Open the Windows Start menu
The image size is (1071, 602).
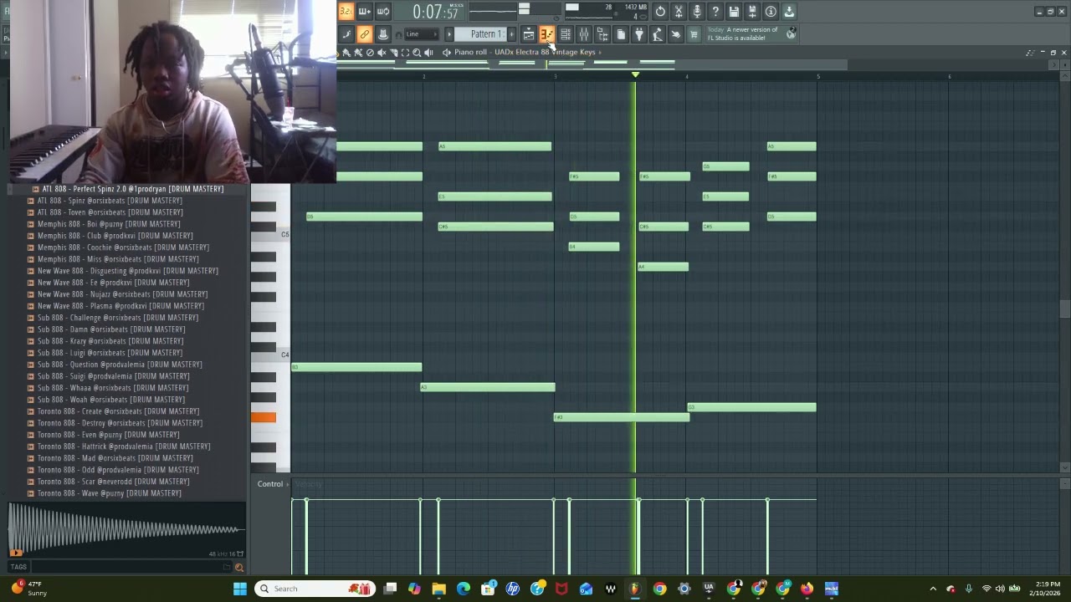click(240, 589)
